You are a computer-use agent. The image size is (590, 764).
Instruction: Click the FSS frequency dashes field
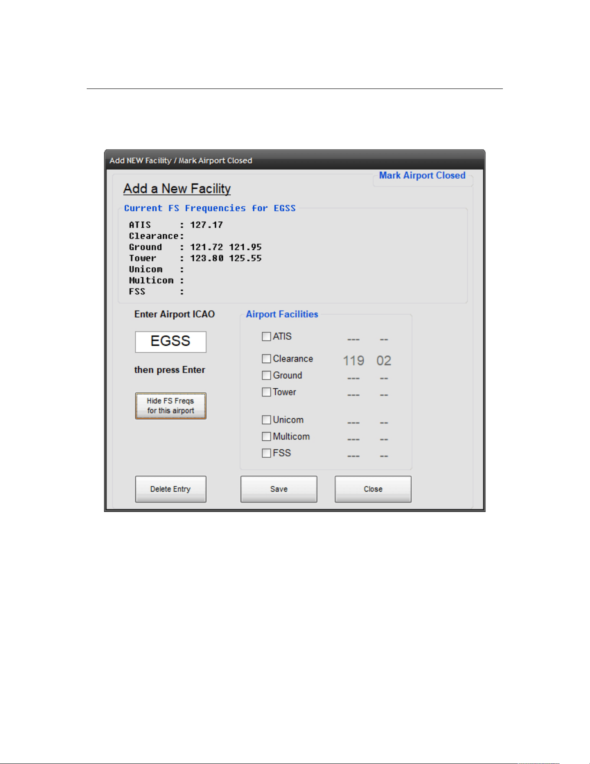click(x=353, y=456)
